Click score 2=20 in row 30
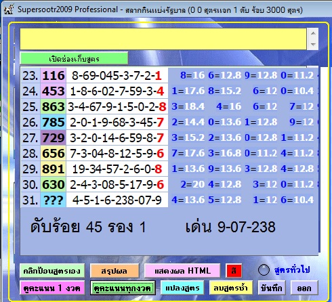The image size is (332, 302). click(x=192, y=184)
